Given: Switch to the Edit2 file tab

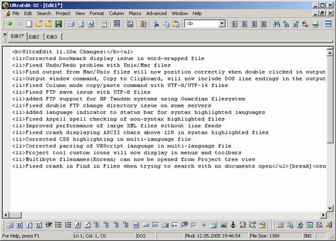Looking at the screenshot, I should (x=35, y=37).
